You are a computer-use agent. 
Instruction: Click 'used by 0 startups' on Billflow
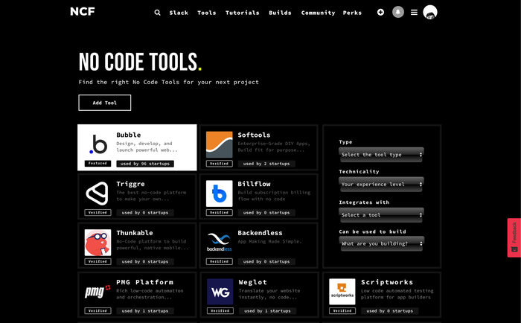click(x=266, y=212)
